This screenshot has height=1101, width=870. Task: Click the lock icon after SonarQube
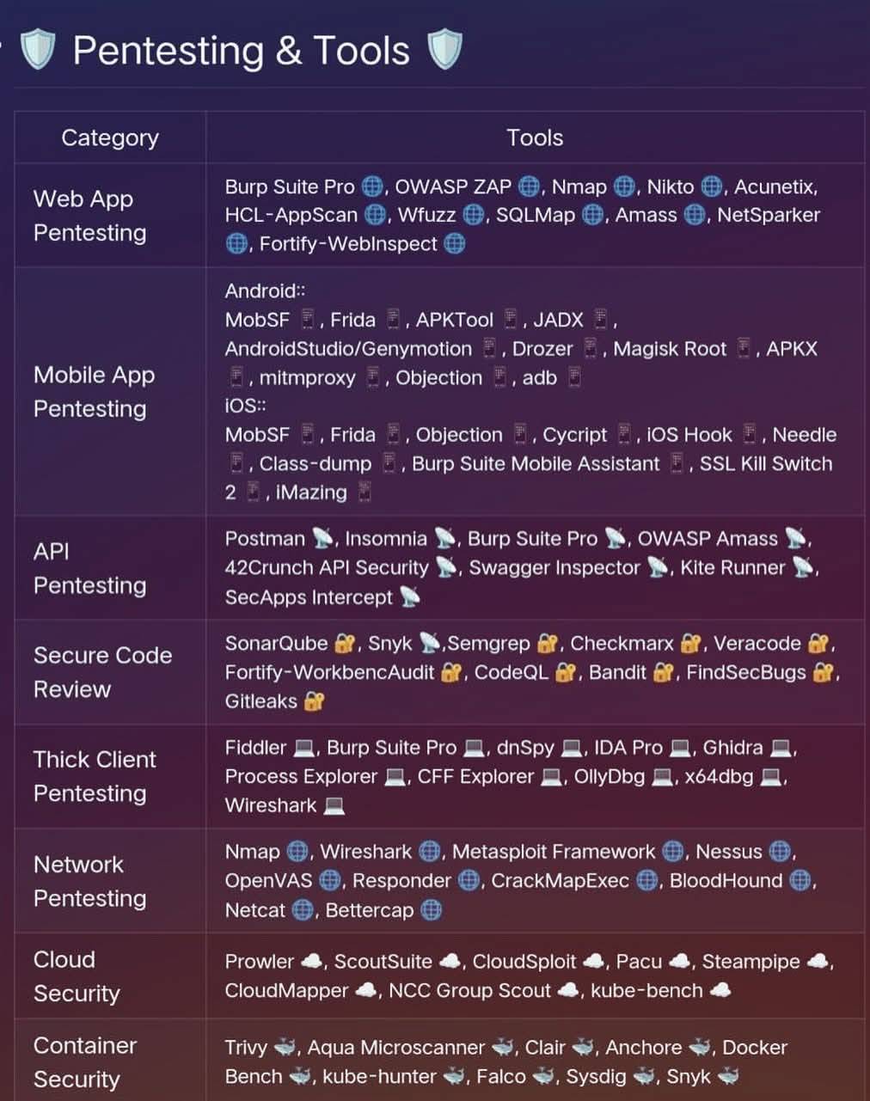345,644
